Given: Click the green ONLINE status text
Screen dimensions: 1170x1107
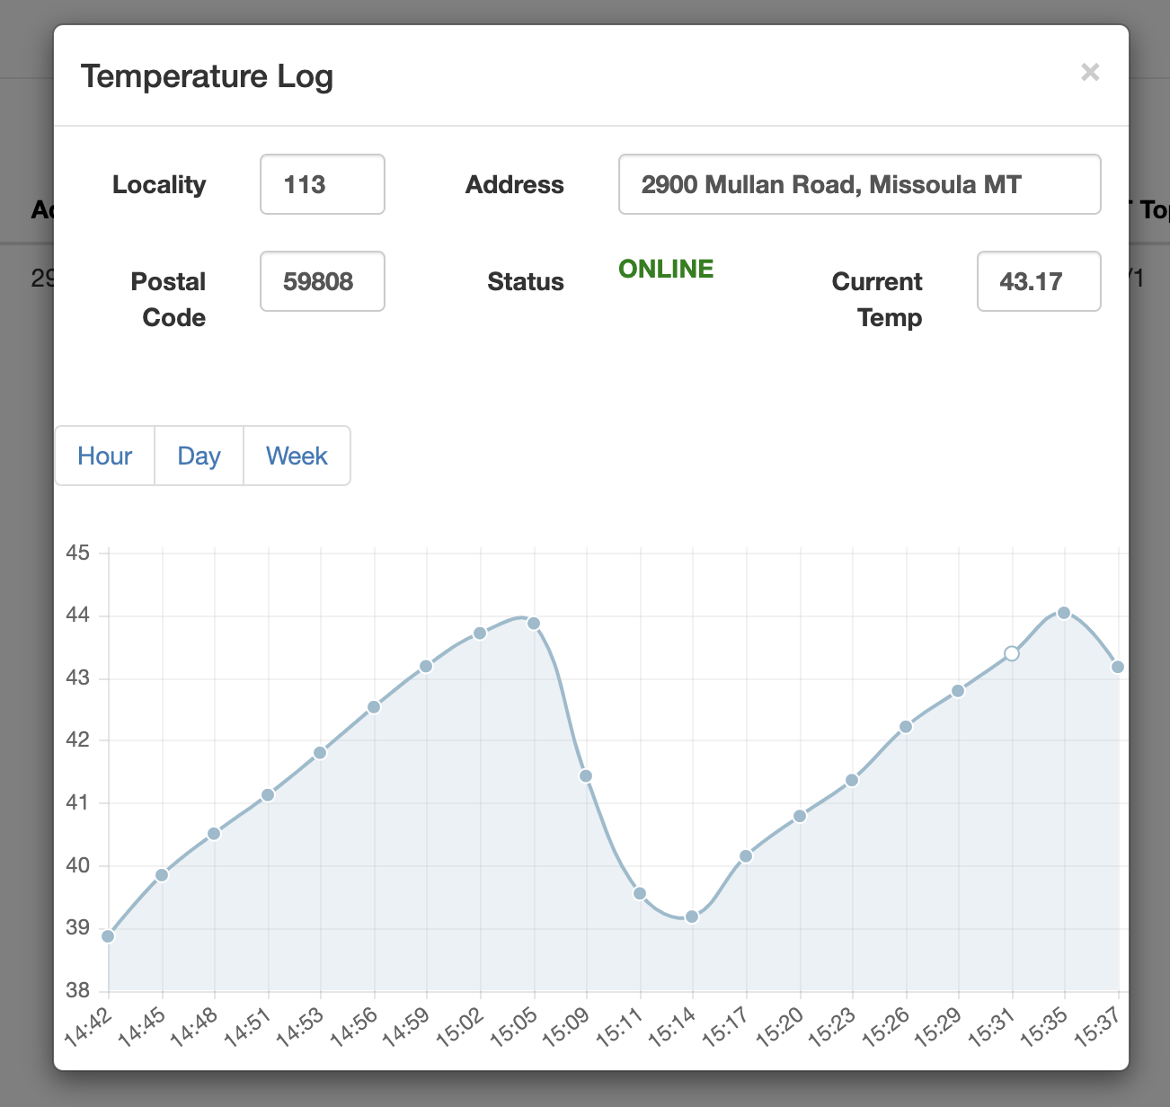Looking at the screenshot, I should (x=666, y=269).
